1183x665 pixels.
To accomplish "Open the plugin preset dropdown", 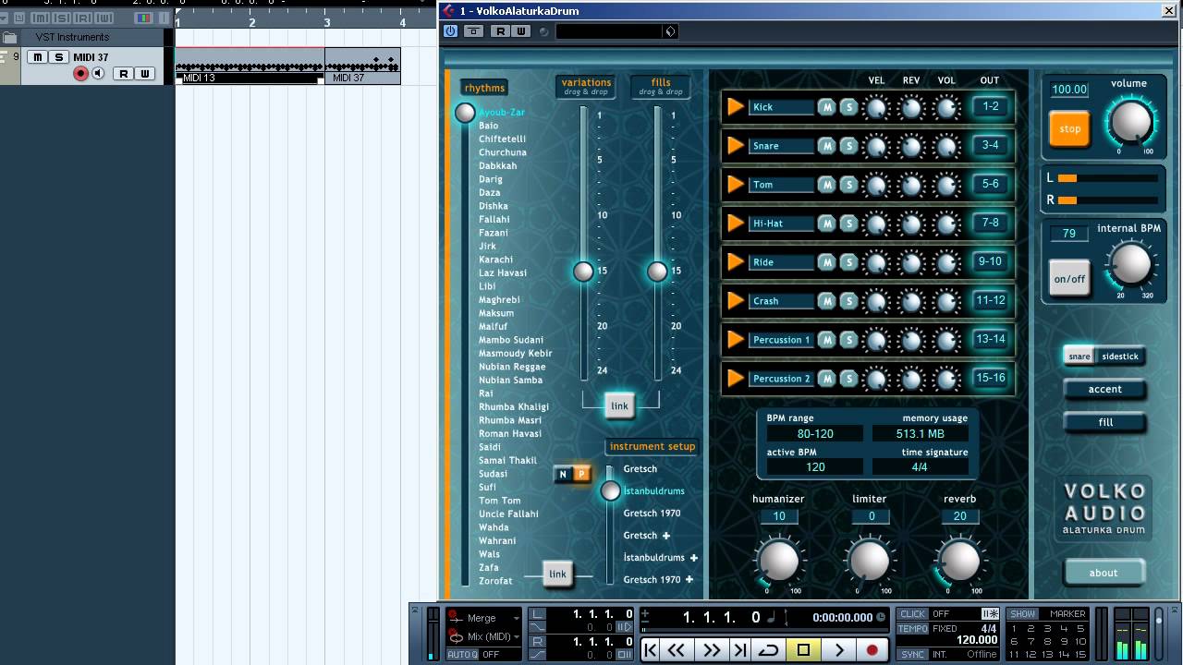I will click(671, 31).
